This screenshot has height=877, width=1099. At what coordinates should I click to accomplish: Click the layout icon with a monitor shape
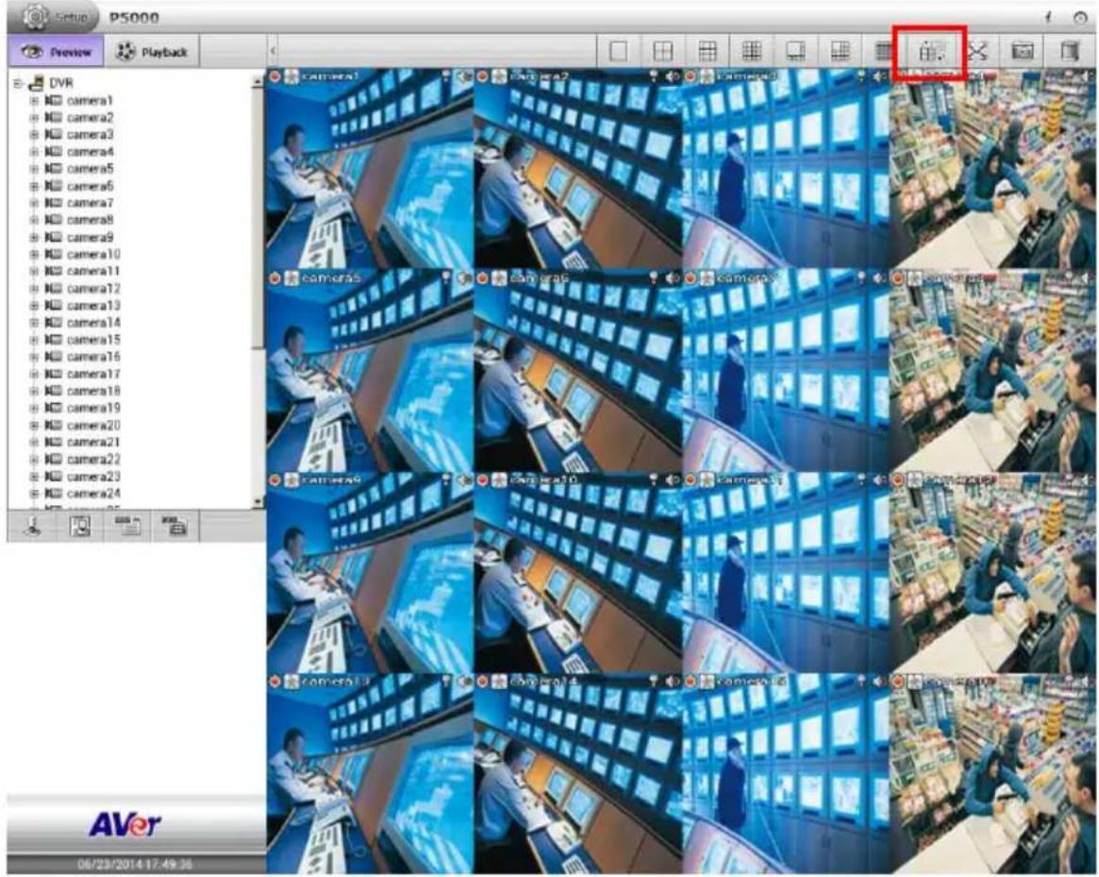[796, 52]
